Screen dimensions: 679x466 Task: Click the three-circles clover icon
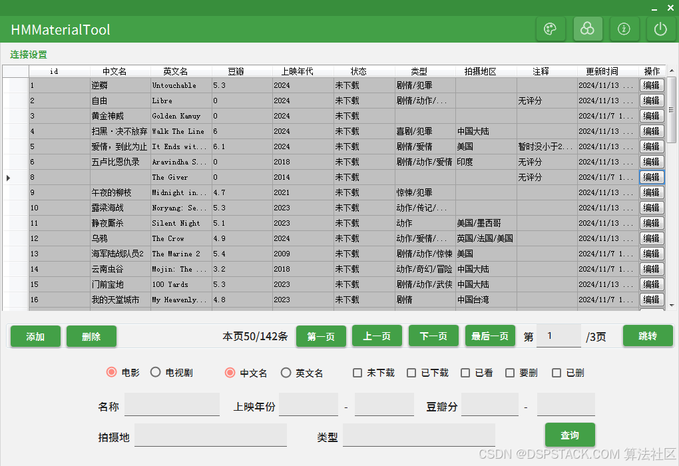tap(588, 29)
